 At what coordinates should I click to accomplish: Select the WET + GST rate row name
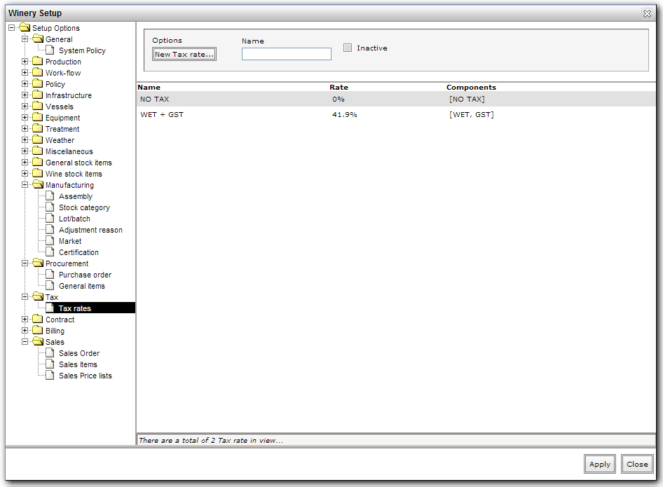click(x=162, y=114)
